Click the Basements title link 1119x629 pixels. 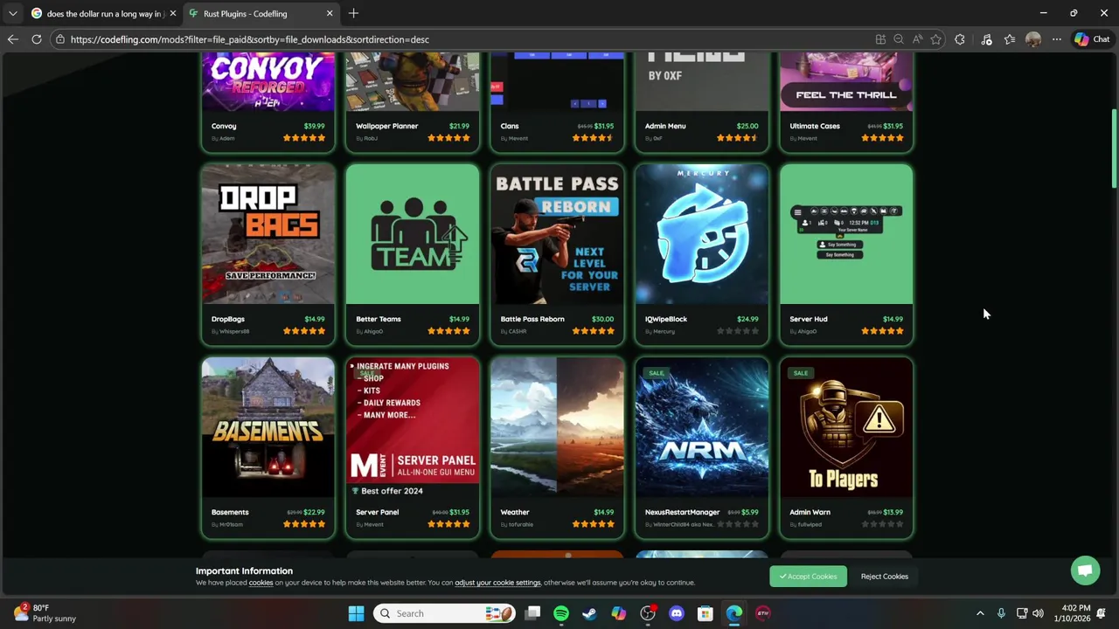(230, 512)
